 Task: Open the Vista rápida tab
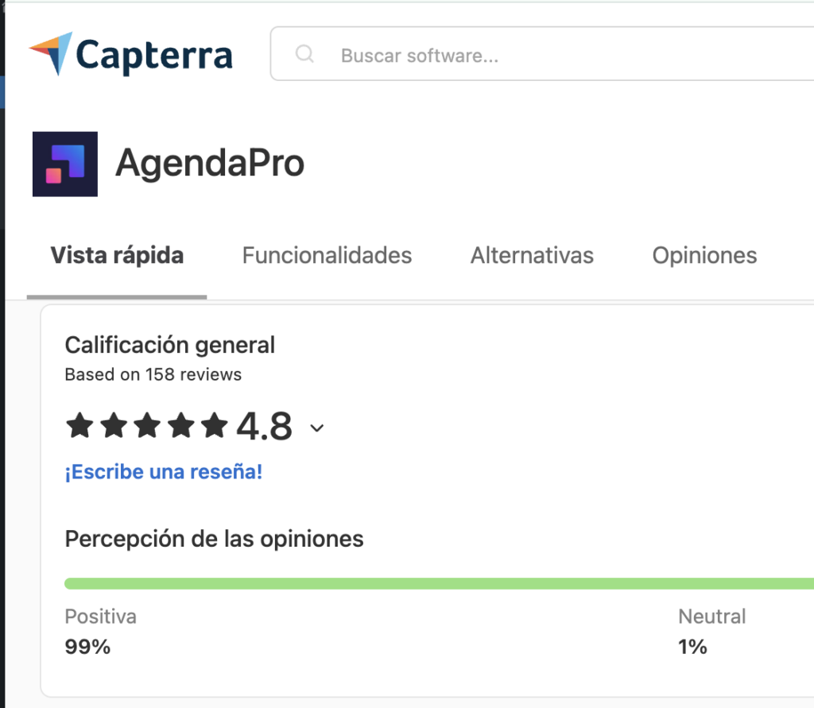[117, 255]
